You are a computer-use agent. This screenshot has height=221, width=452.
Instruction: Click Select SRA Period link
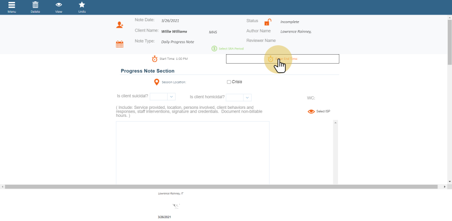point(228,49)
